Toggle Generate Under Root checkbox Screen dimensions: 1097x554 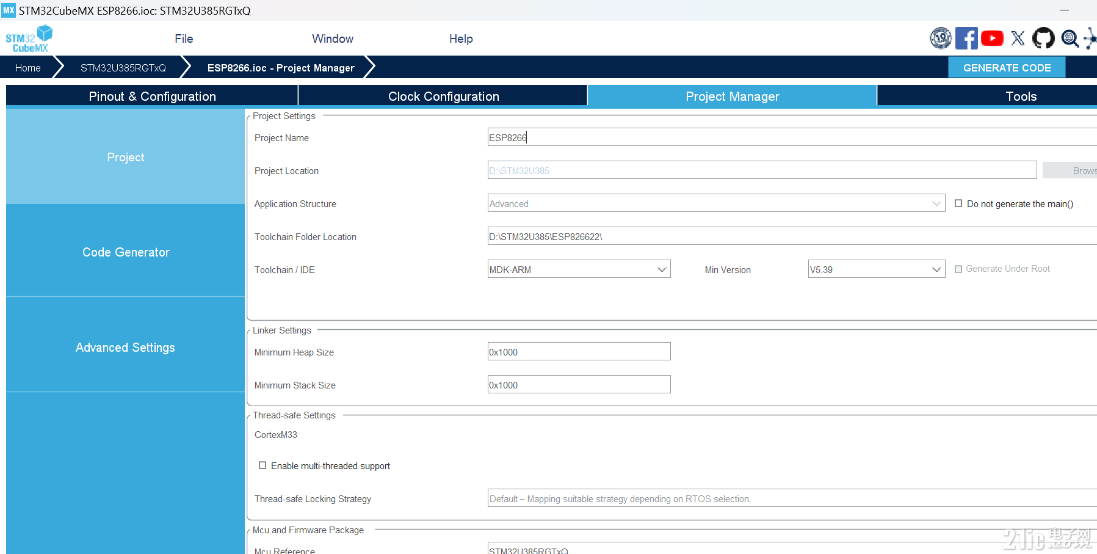point(958,269)
